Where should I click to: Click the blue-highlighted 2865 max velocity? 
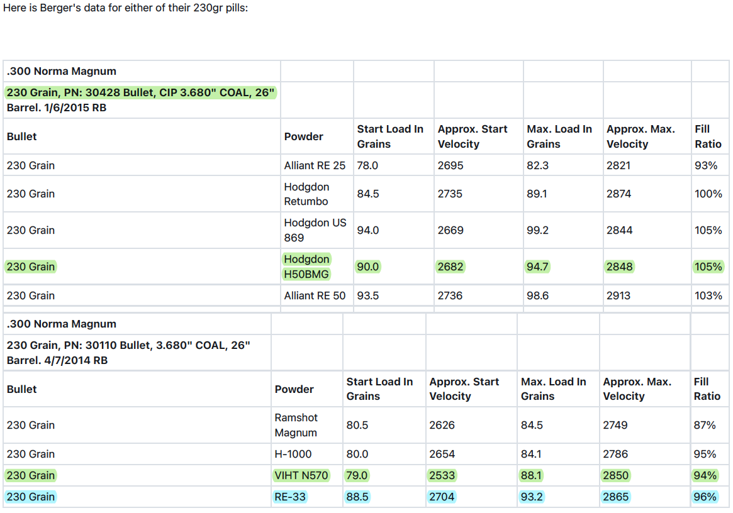click(615, 497)
